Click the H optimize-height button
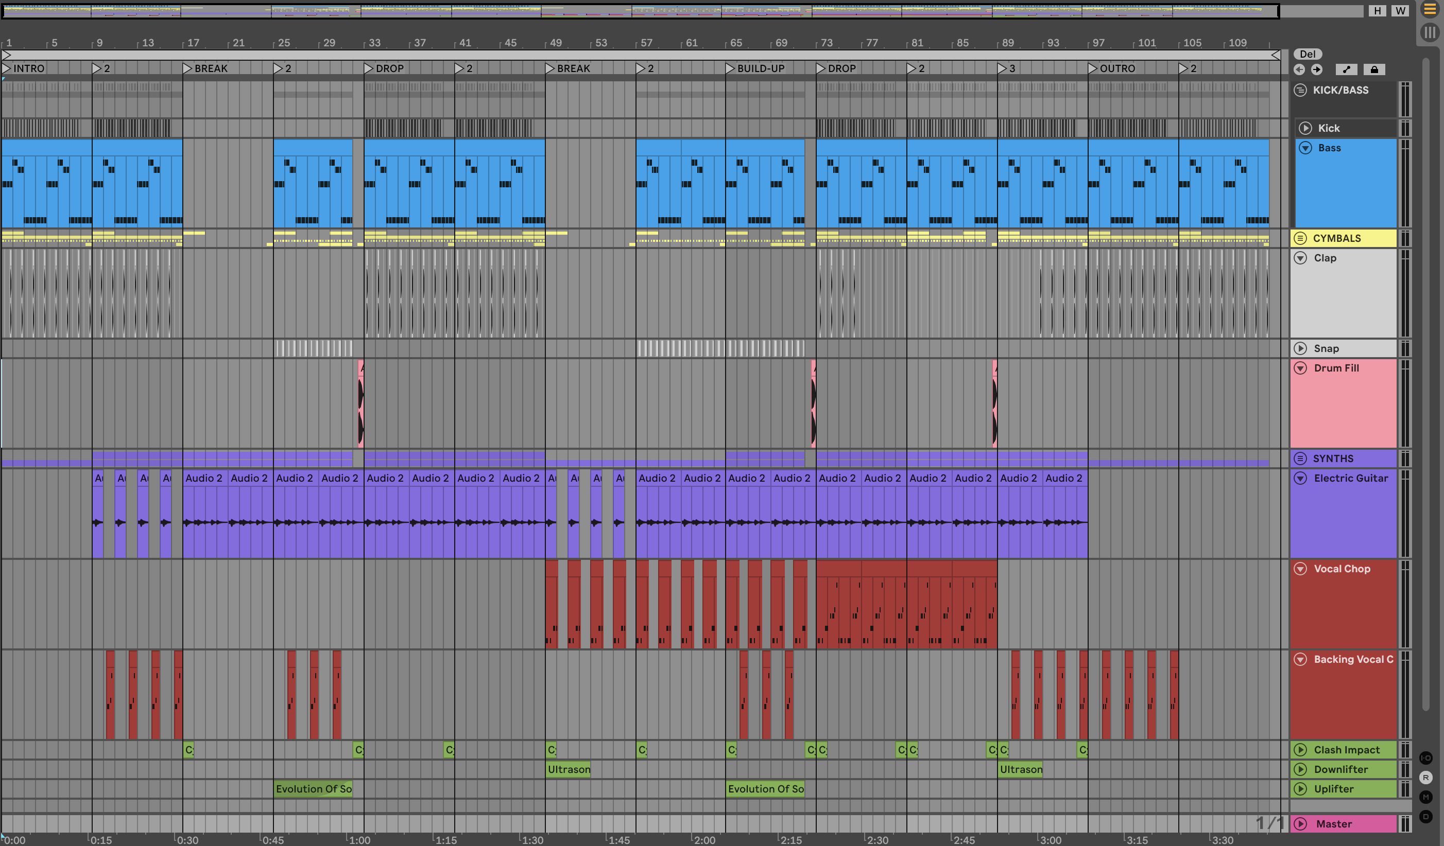 (x=1377, y=11)
